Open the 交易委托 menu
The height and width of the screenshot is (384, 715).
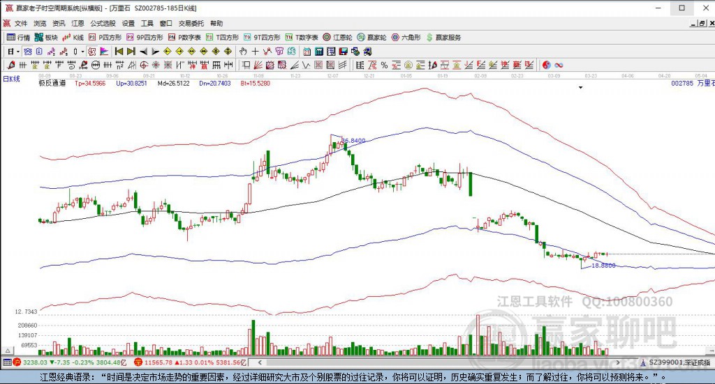click(x=191, y=23)
